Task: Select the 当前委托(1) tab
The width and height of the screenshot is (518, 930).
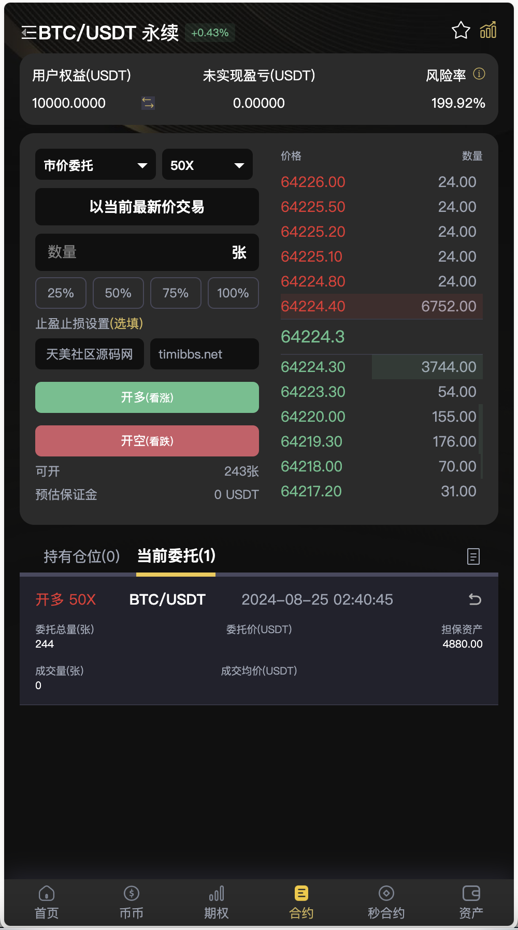Action: 175,556
